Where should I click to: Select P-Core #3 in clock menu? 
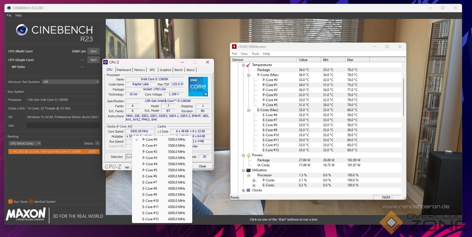coord(150,158)
